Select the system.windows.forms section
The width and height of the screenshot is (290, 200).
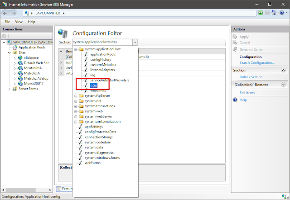pyautogui.click(x=102, y=158)
